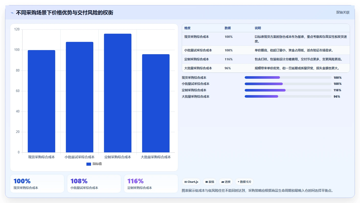Toggle the 指标值 legend color box
360x203 pixels.
click(x=89, y=164)
